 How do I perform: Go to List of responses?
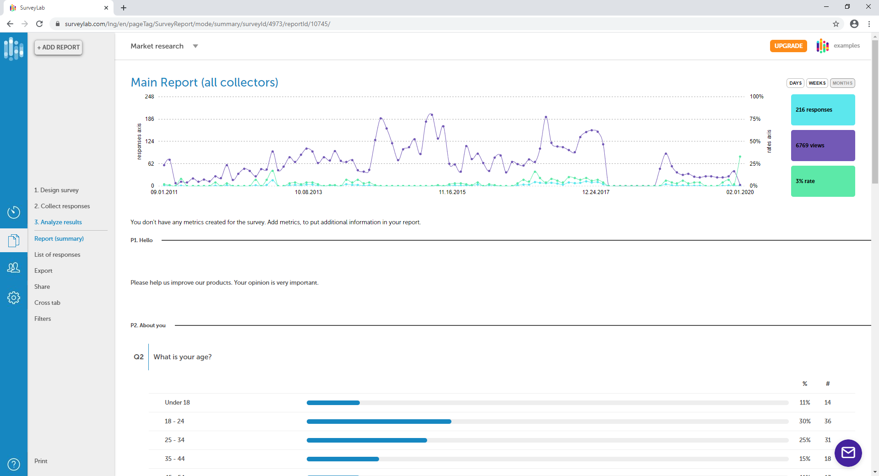(x=57, y=254)
